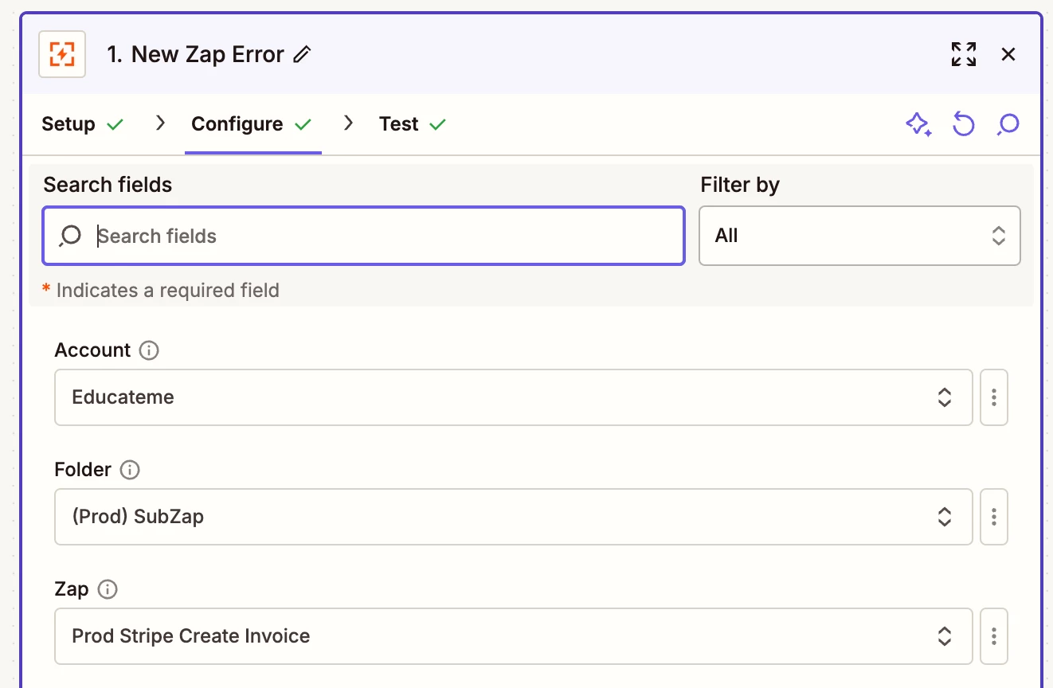The height and width of the screenshot is (688, 1053).
Task: Click the undo/revert arrow icon
Action: pos(964,124)
